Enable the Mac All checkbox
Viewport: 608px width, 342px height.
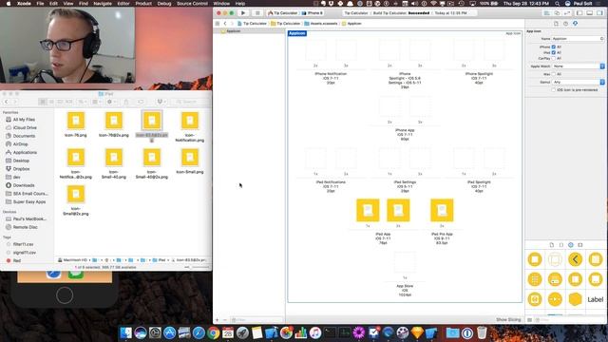554,74
